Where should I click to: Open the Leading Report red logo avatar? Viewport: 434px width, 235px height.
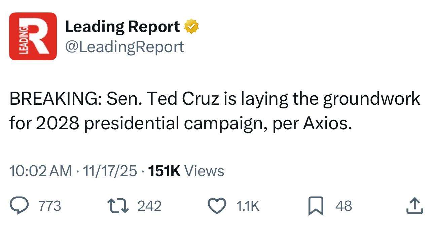33,36
